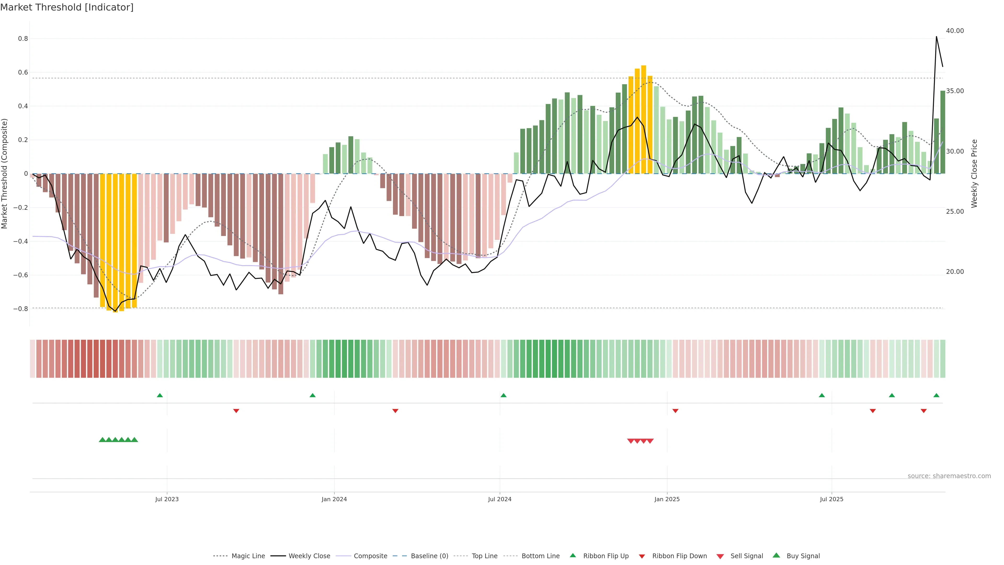1004x565 pixels.
Task: Click the source: sharemaestro.com text
Action: coord(949,476)
